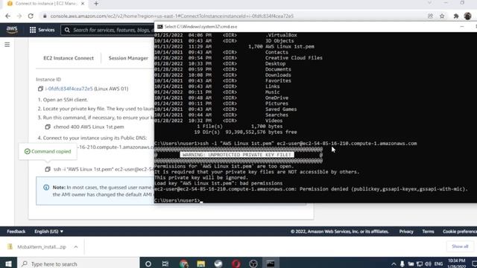Viewport: 477px width, 268px height.
Task: Copy the instance ID icon
Action: pos(40,89)
